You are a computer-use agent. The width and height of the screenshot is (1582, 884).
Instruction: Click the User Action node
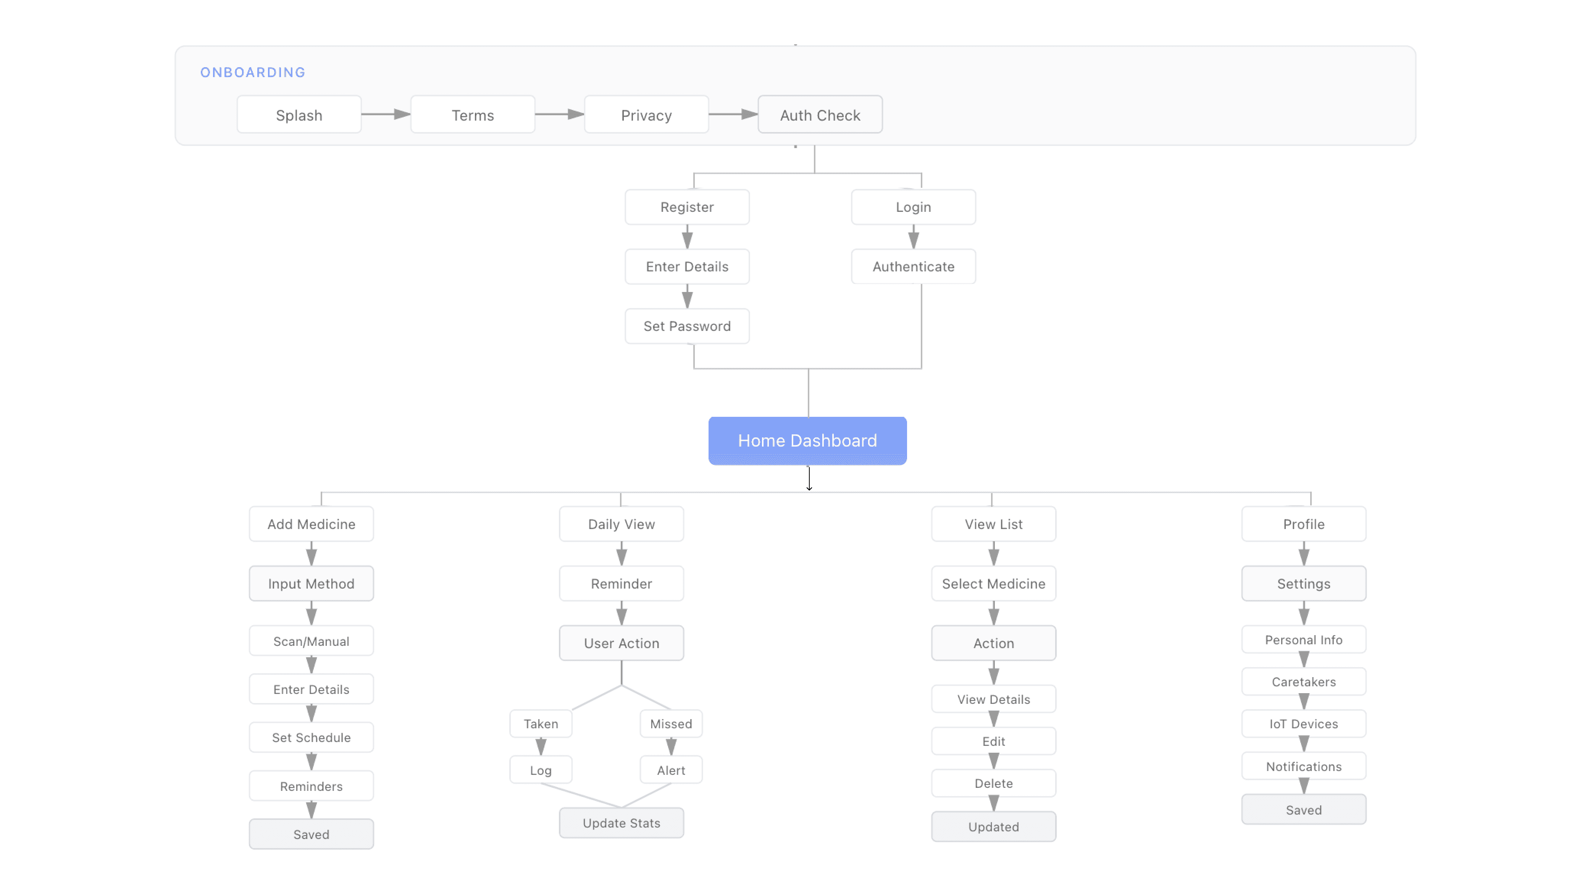621,643
